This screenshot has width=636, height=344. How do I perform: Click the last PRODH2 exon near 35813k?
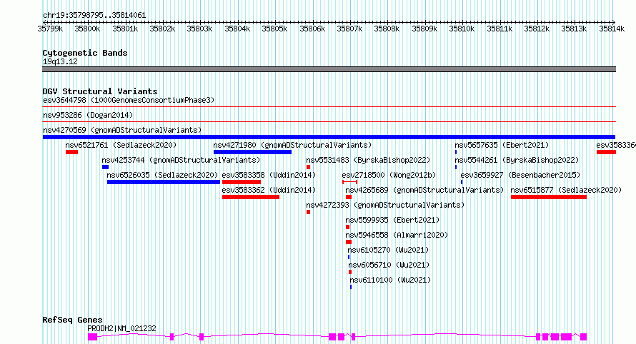[x=583, y=337]
